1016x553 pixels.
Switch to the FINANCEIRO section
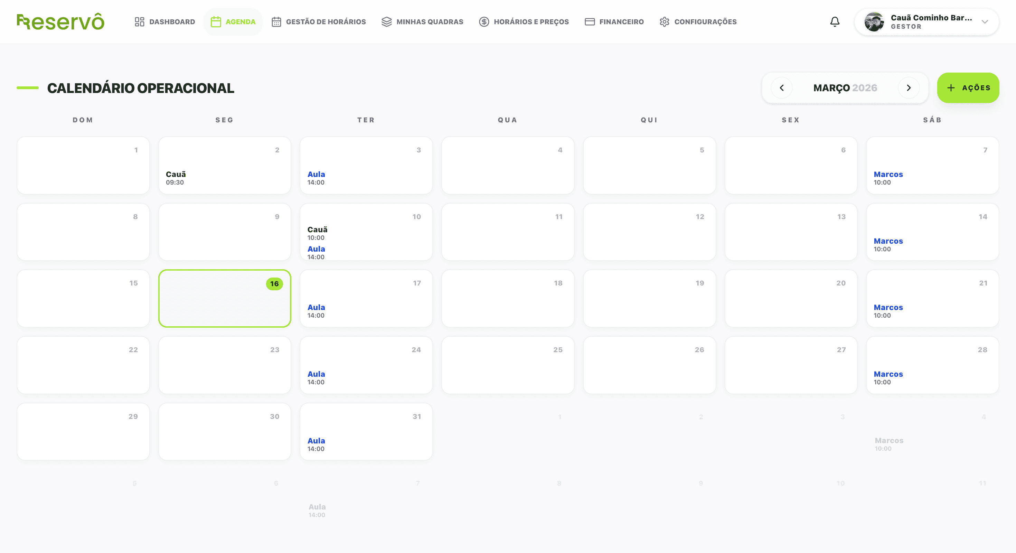pos(621,22)
